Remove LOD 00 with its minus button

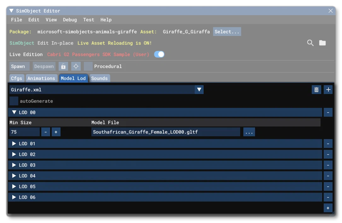[x=328, y=112]
